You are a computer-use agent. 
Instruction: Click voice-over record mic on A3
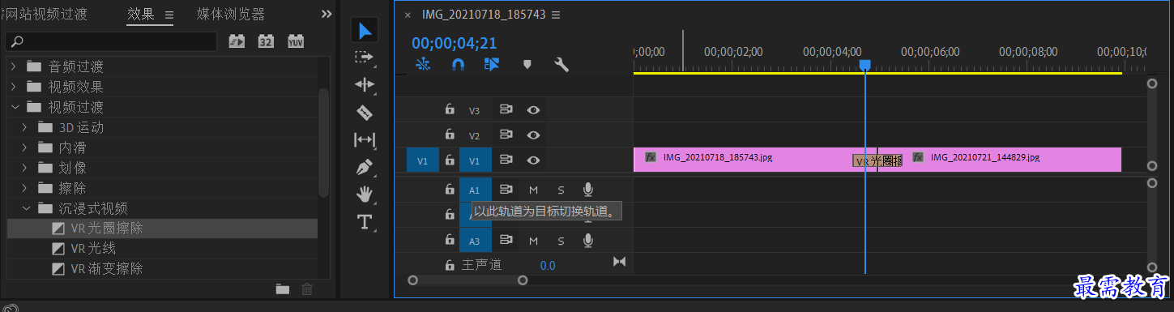coord(588,241)
